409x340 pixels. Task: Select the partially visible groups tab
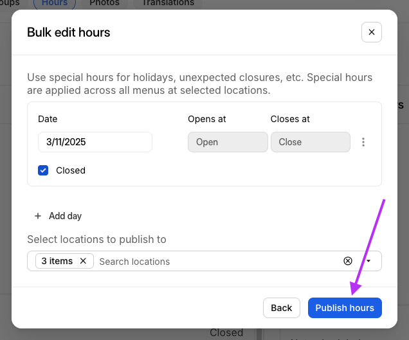pos(9,3)
